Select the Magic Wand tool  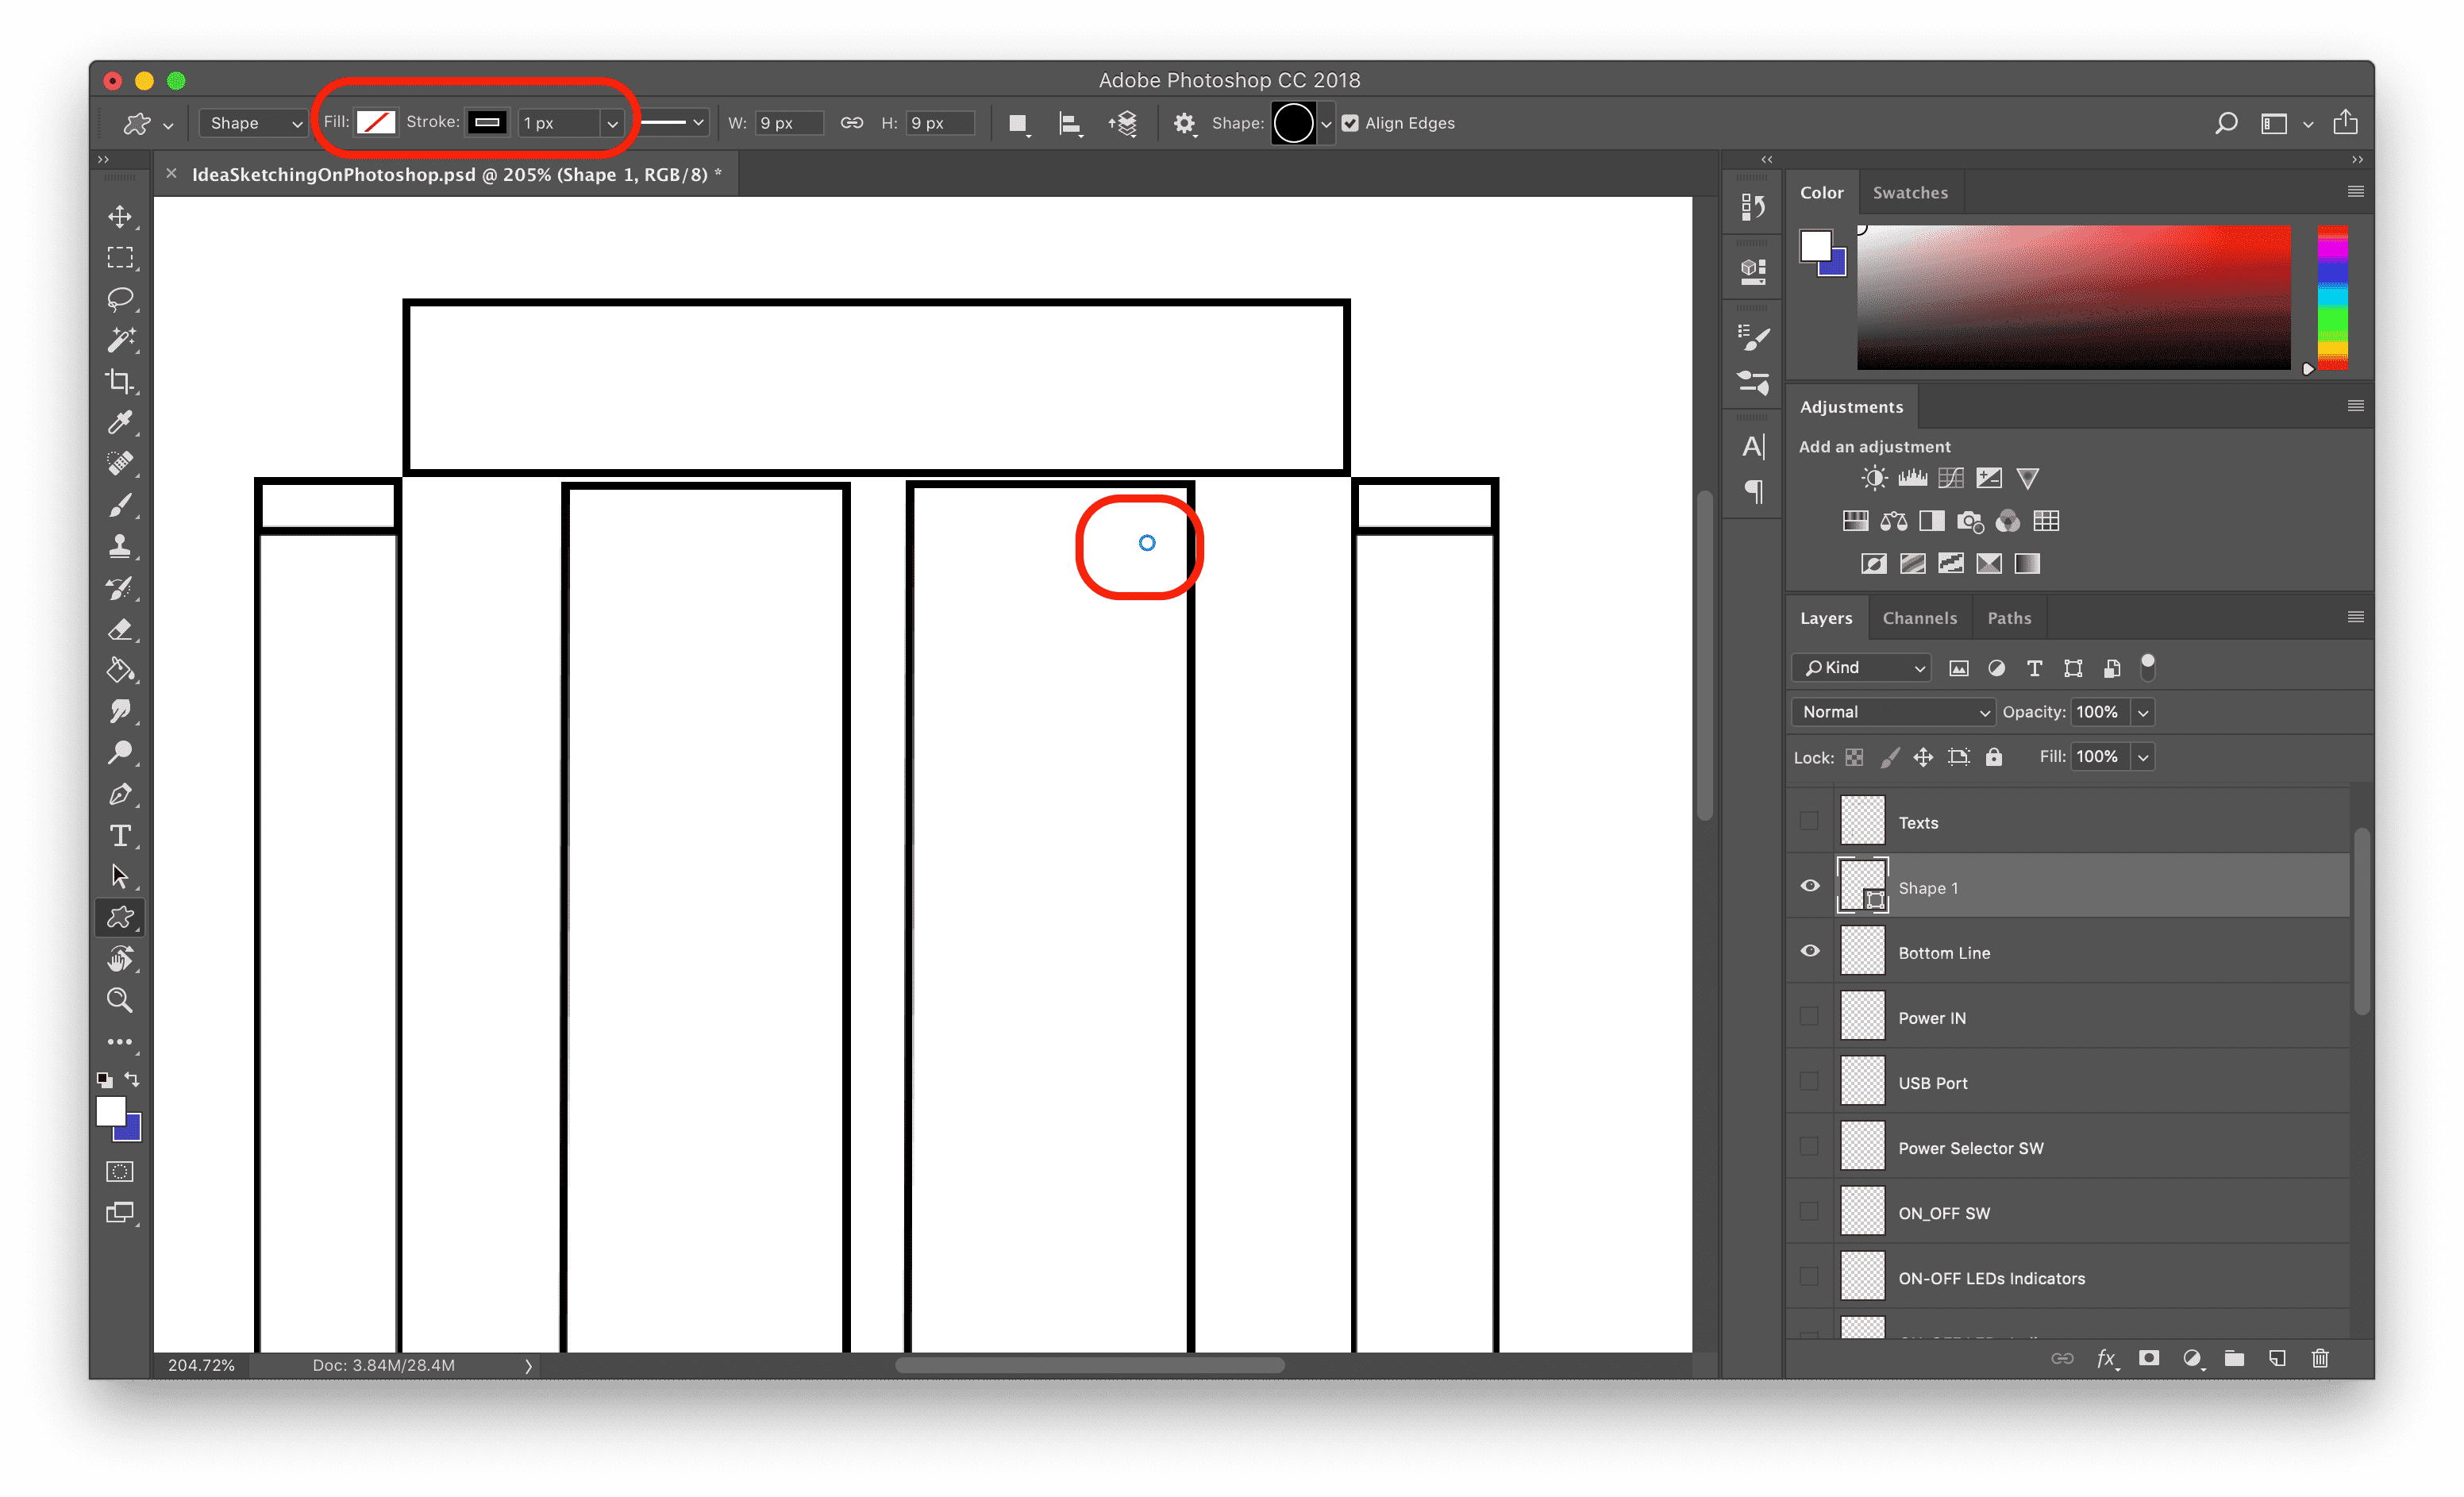pyautogui.click(x=120, y=338)
